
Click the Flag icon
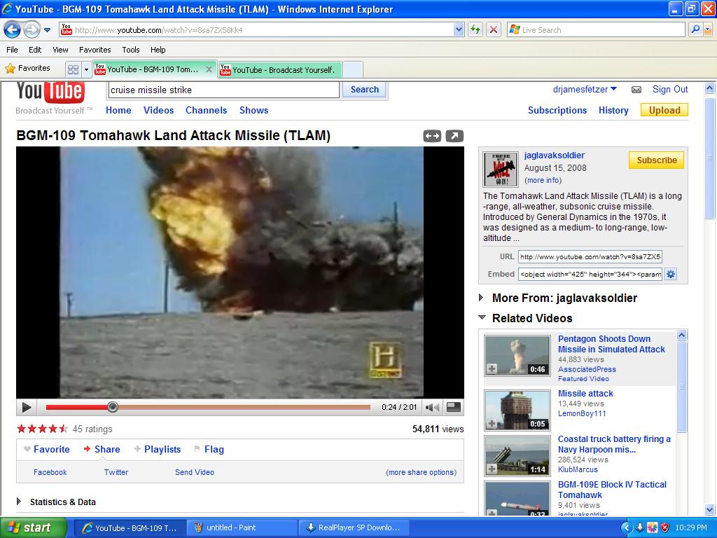click(197, 449)
